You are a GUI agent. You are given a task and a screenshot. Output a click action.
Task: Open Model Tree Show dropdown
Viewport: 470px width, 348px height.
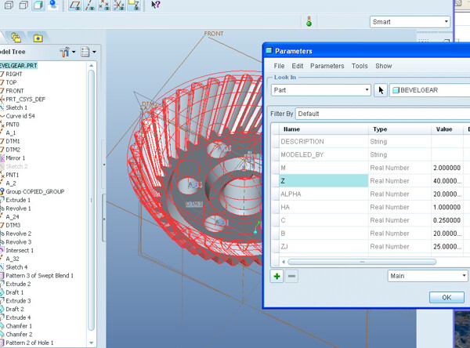click(89, 52)
